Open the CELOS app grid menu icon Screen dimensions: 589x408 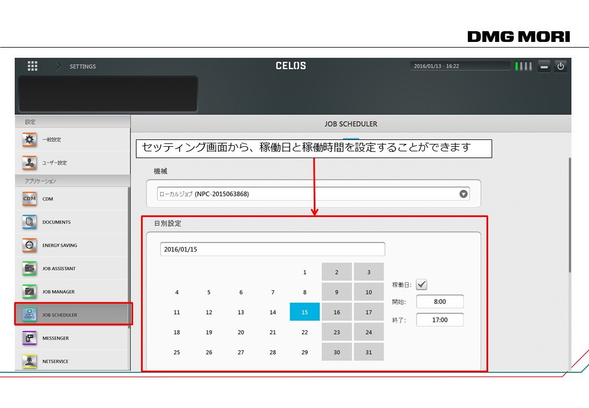pos(33,66)
